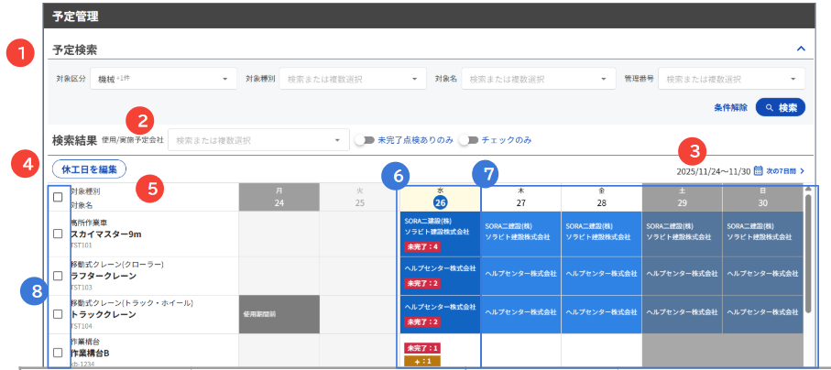Click the 条件解除 link
Viewport: 831px width, 370px height.
729,108
